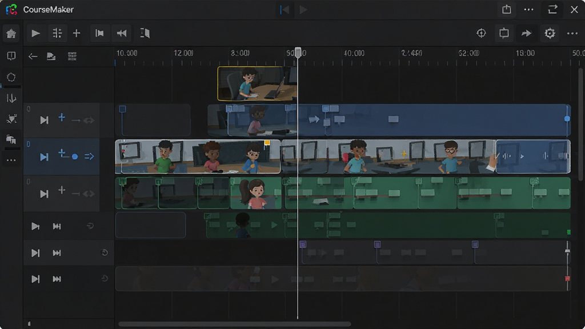Click the crosshair target icon in the toolbar
This screenshot has height=329, width=585.
coord(481,33)
